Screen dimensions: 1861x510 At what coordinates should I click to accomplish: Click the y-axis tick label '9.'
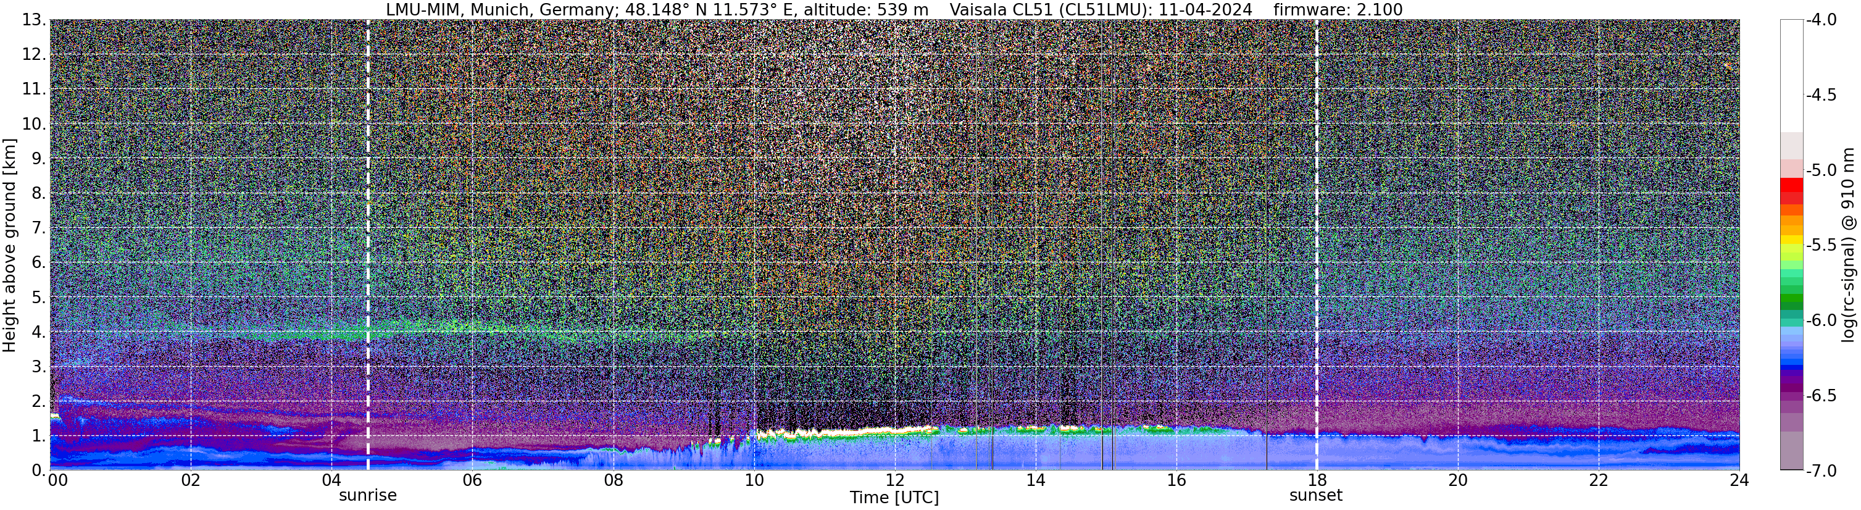point(39,159)
